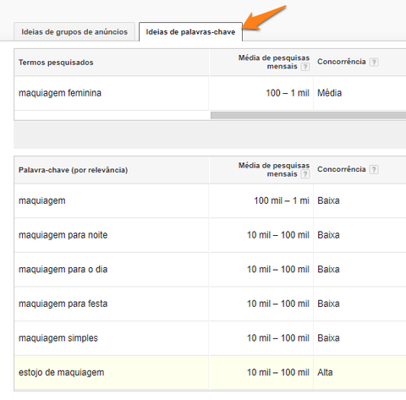
Task: Select the 'maquiagem feminina' term
Action: pyautogui.click(x=60, y=93)
